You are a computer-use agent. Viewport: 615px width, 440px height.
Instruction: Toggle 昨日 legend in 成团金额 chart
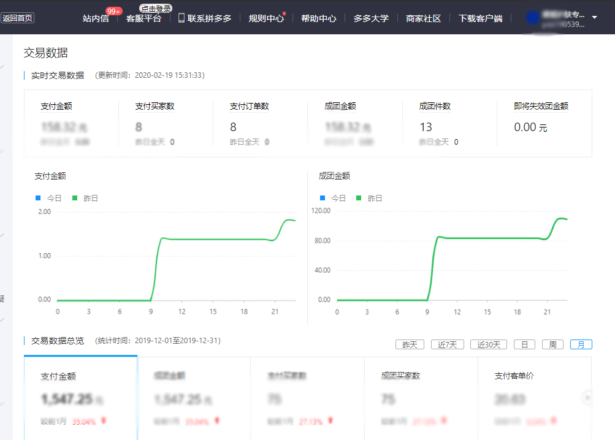click(x=369, y=199)
